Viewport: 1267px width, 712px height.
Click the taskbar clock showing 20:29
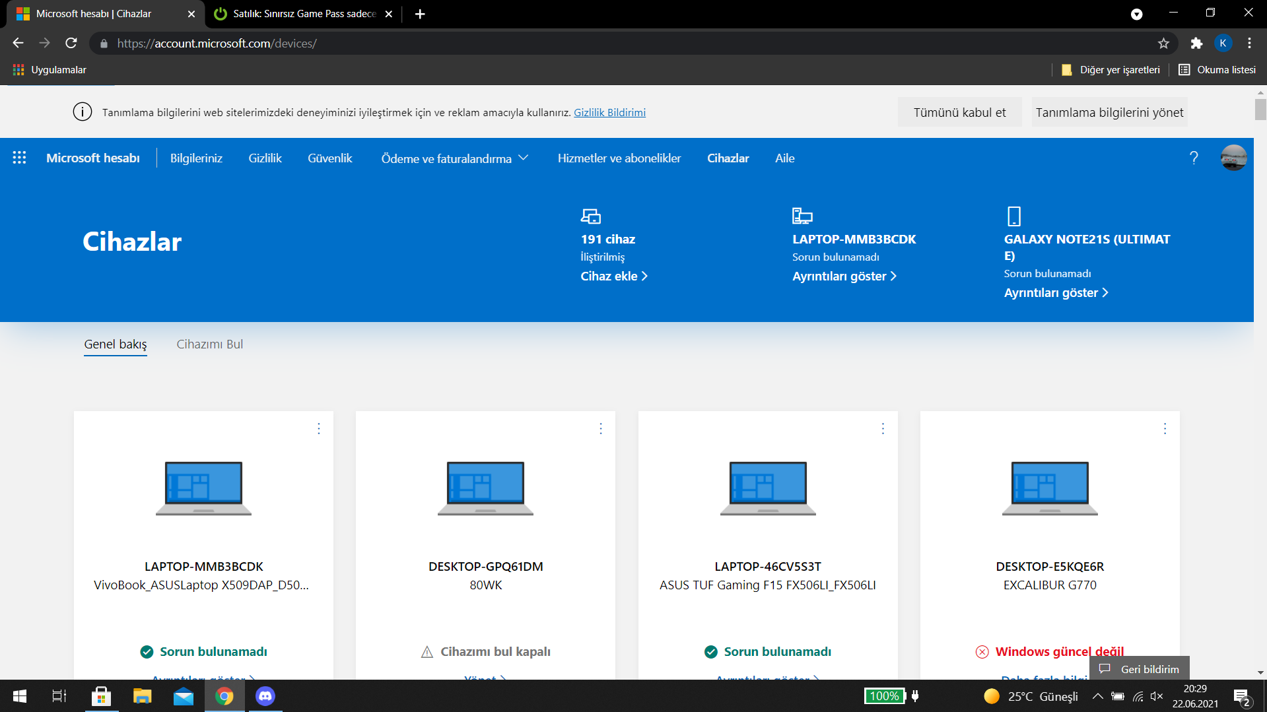click(x=1195, y=696)
